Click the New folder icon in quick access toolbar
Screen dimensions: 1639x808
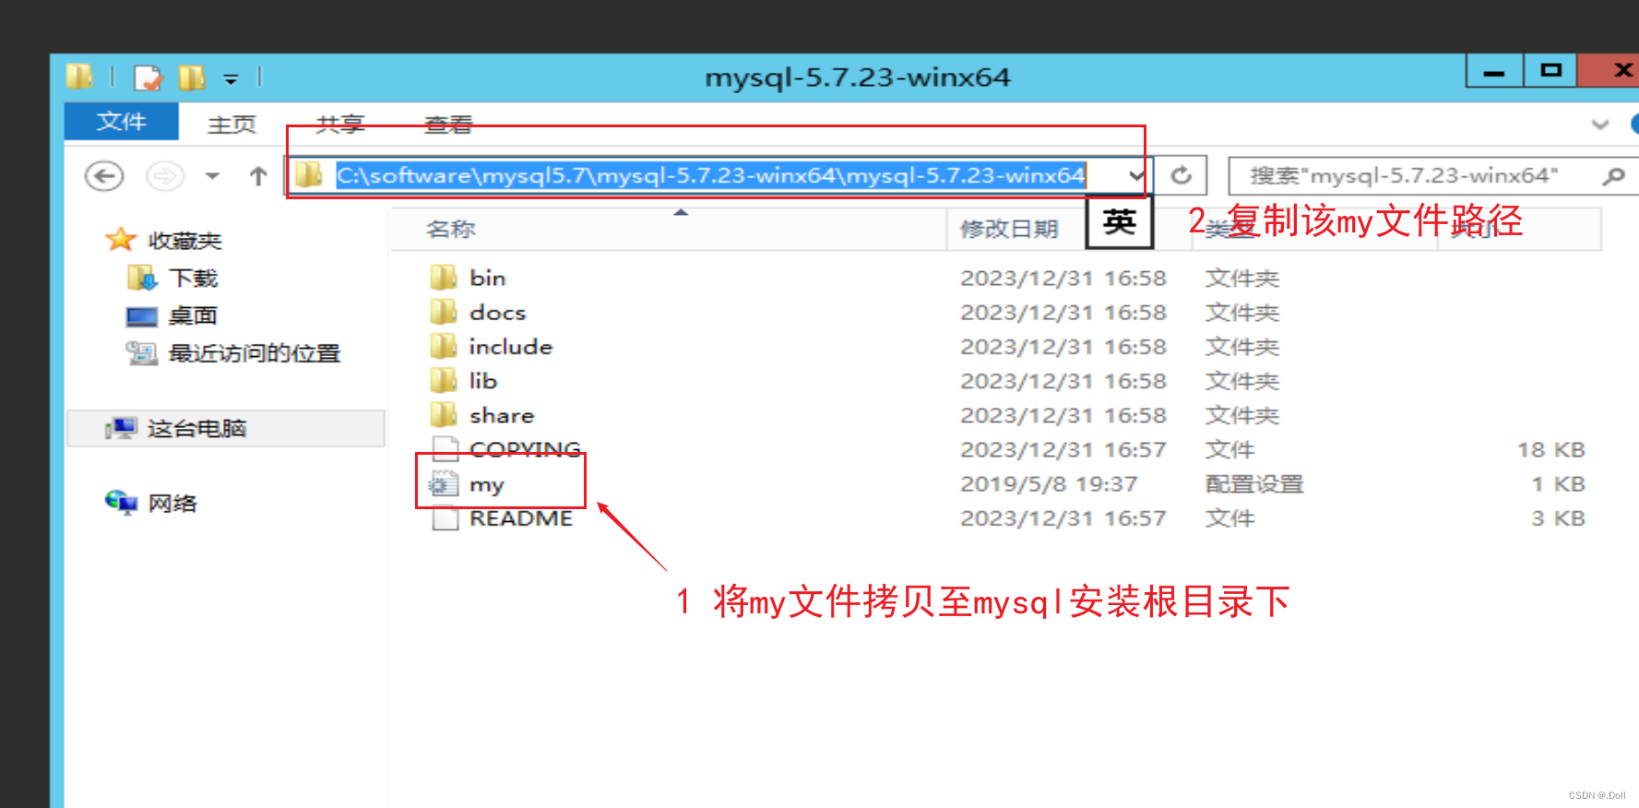point(192,77)
